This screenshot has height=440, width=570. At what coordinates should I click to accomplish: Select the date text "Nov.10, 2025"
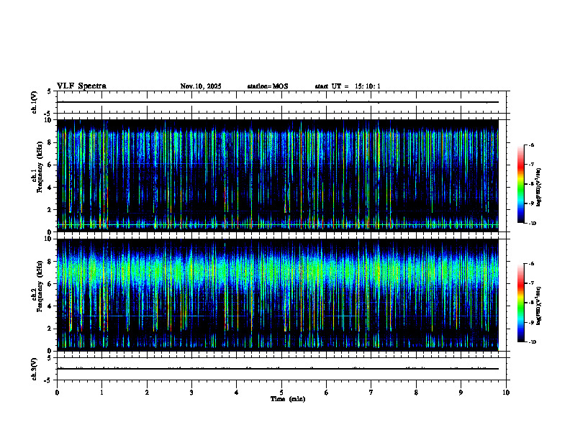pos(201,86)
